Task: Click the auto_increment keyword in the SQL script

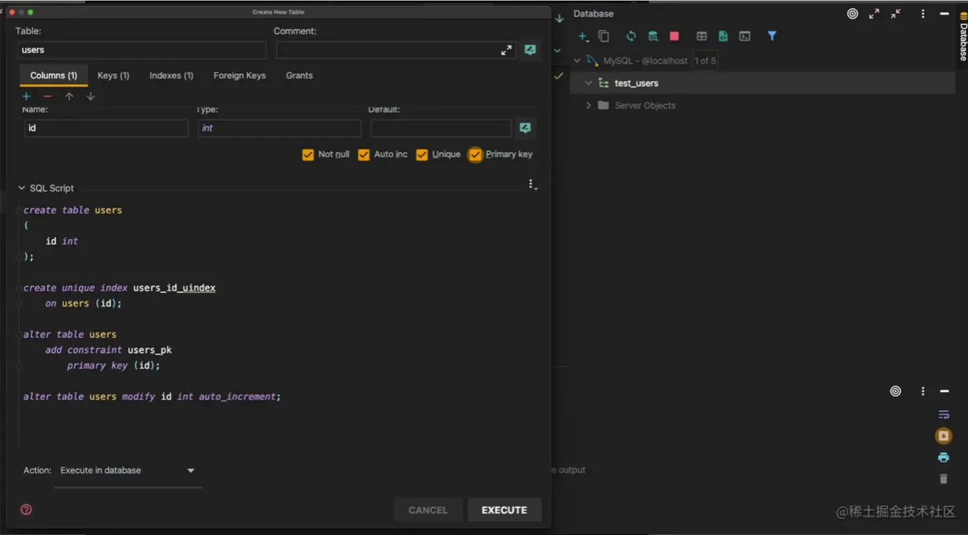Action: coord(238,397)
